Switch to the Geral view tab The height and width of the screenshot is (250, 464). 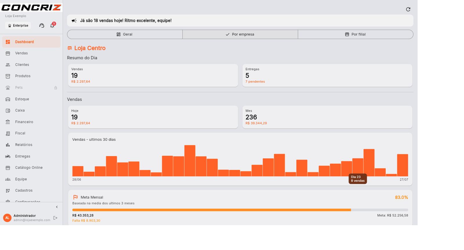pos(125,34)
